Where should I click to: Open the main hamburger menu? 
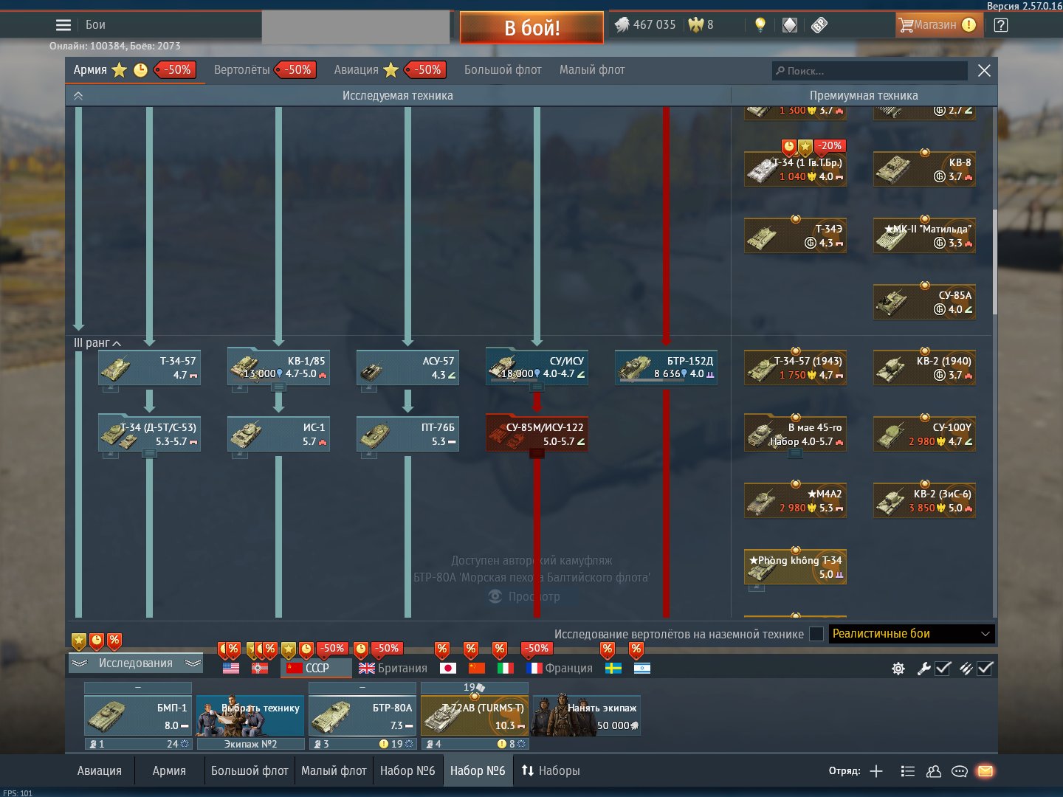(x=63, y=25)
